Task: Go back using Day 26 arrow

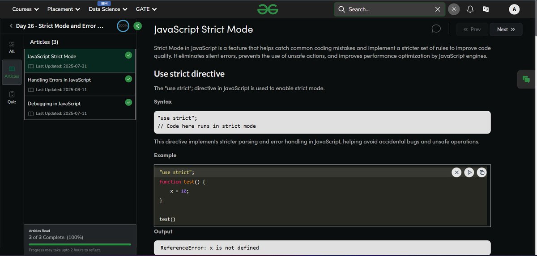Action: click(x=11, y=26)
